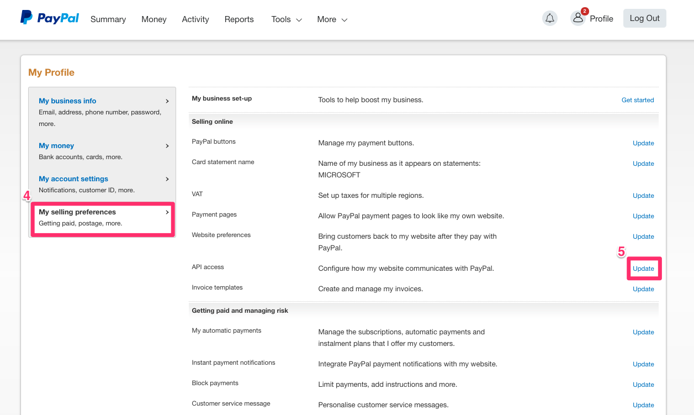Click Get started for business set-up
694x415 pixels.
tap(637, 100)
